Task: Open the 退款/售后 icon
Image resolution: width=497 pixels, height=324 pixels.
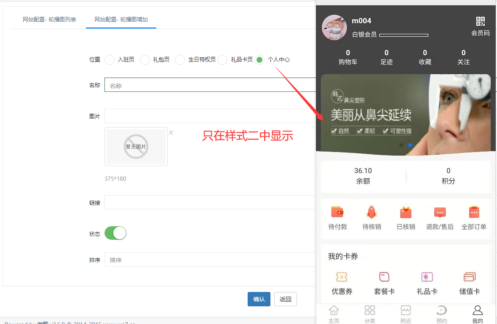Action: pyautogui.click(x=440, y=212)
